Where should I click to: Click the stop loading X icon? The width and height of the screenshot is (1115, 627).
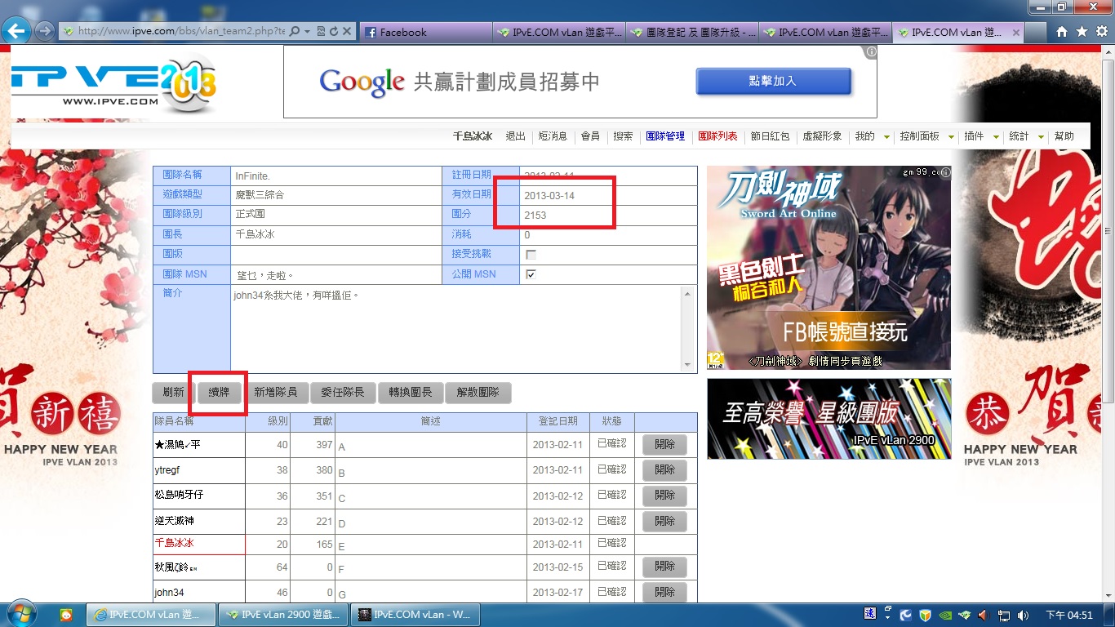tap(347, 32)
